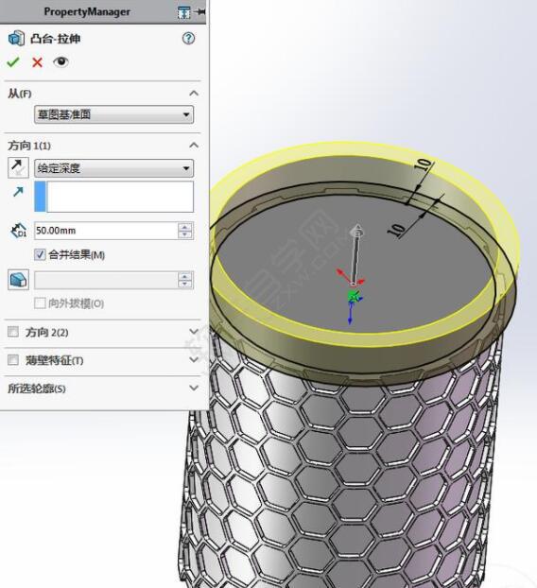
Task: Confirm the boss-extrude with green checkmark
Action: (13, 61)
